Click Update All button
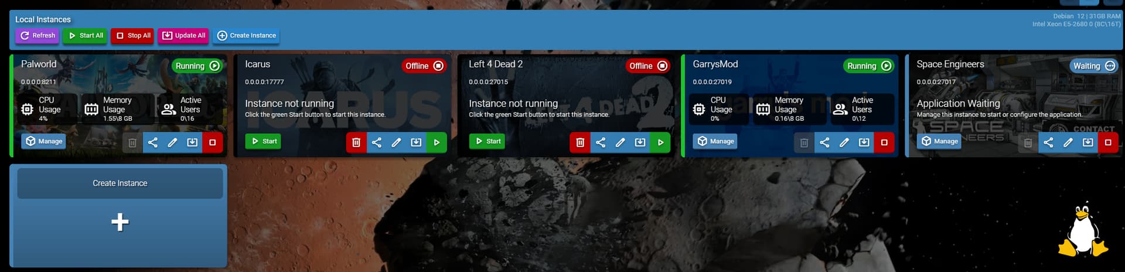 (x=183, y=36)
